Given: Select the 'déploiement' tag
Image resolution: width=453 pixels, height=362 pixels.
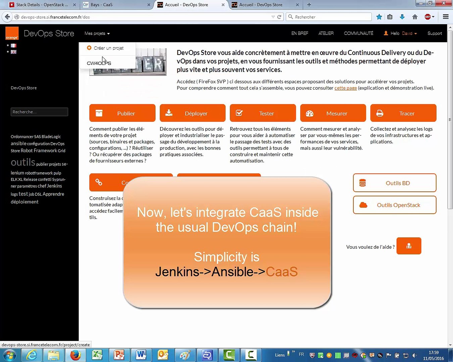Looking at the screenshot, I should click(24, 202).
